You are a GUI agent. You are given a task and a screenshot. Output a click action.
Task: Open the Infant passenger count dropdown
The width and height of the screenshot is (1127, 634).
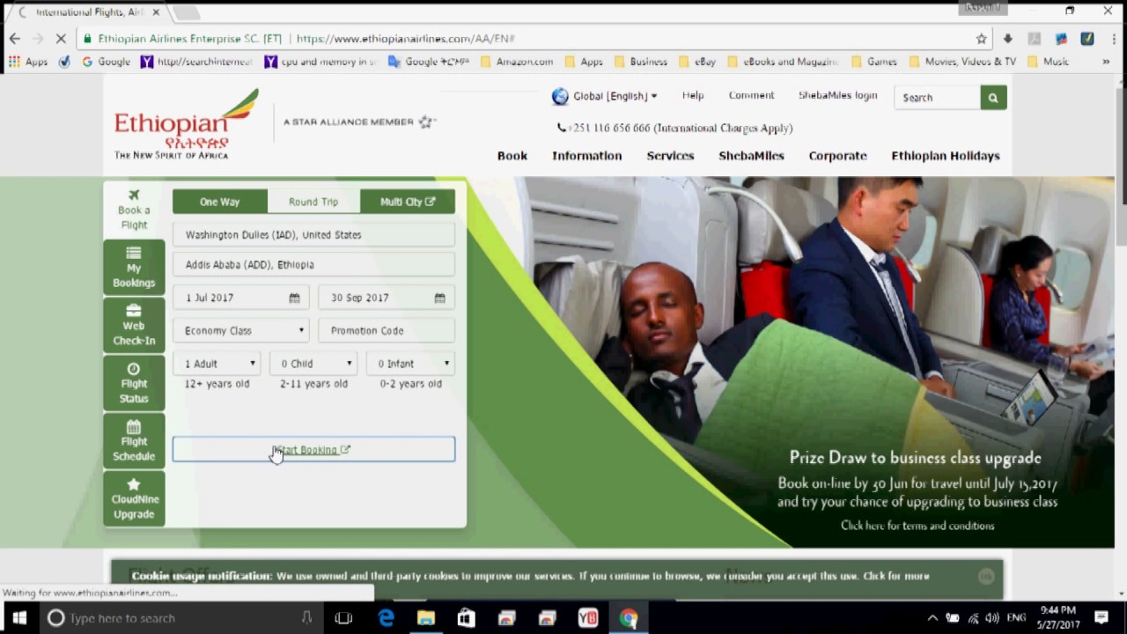(410, 364)
